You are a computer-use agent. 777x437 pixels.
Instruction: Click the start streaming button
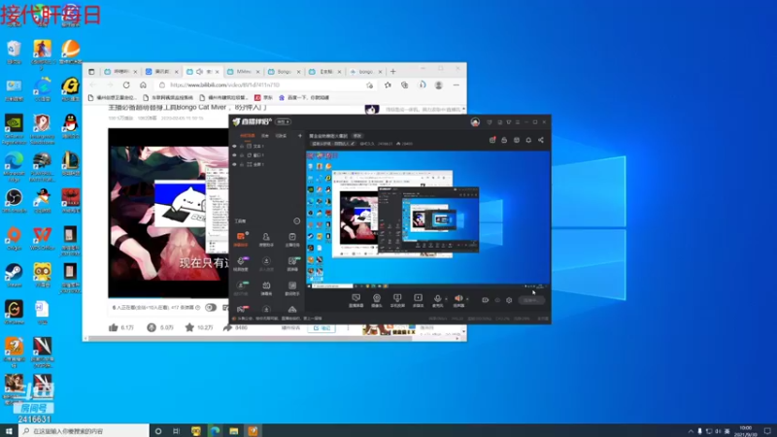[531, 300]
